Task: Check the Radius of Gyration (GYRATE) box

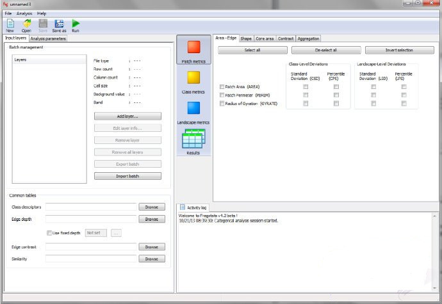Action: point(222,104)
